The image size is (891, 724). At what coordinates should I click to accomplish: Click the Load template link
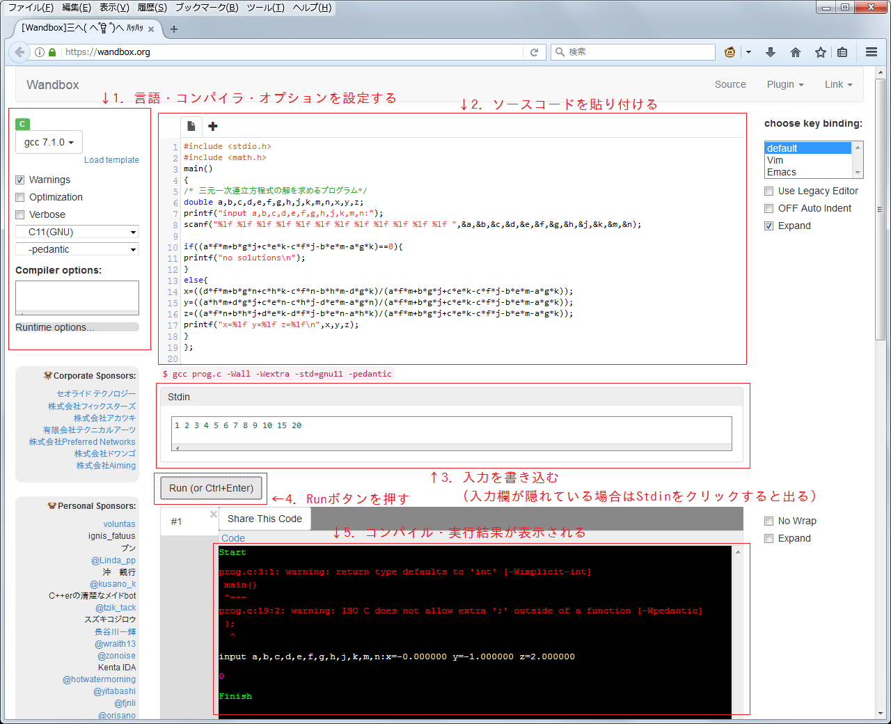[x=111, y=160]
